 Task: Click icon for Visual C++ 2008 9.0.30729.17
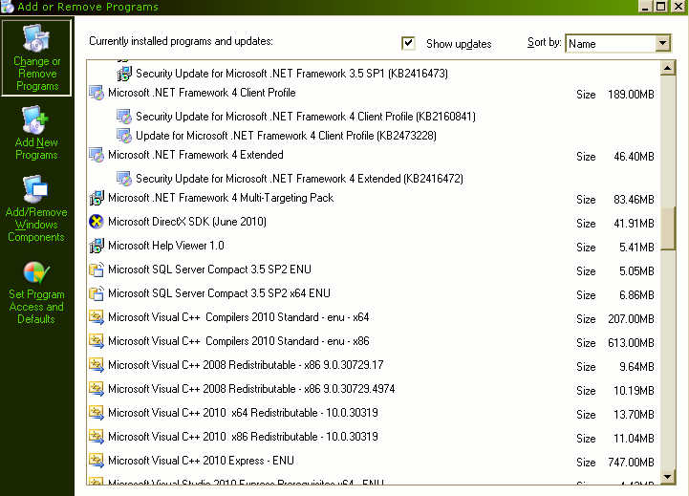97,365
